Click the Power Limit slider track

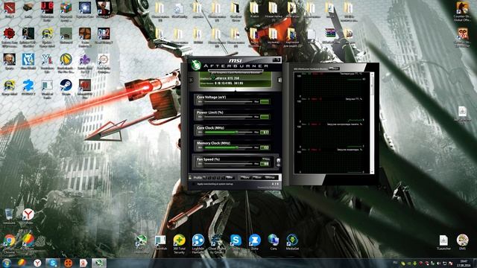[228, 117]
